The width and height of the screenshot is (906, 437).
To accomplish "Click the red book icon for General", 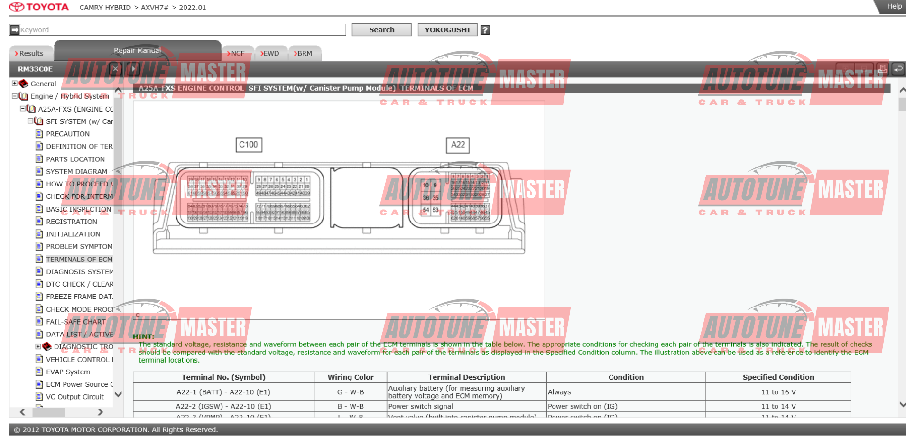I will [x=23, y=84].
